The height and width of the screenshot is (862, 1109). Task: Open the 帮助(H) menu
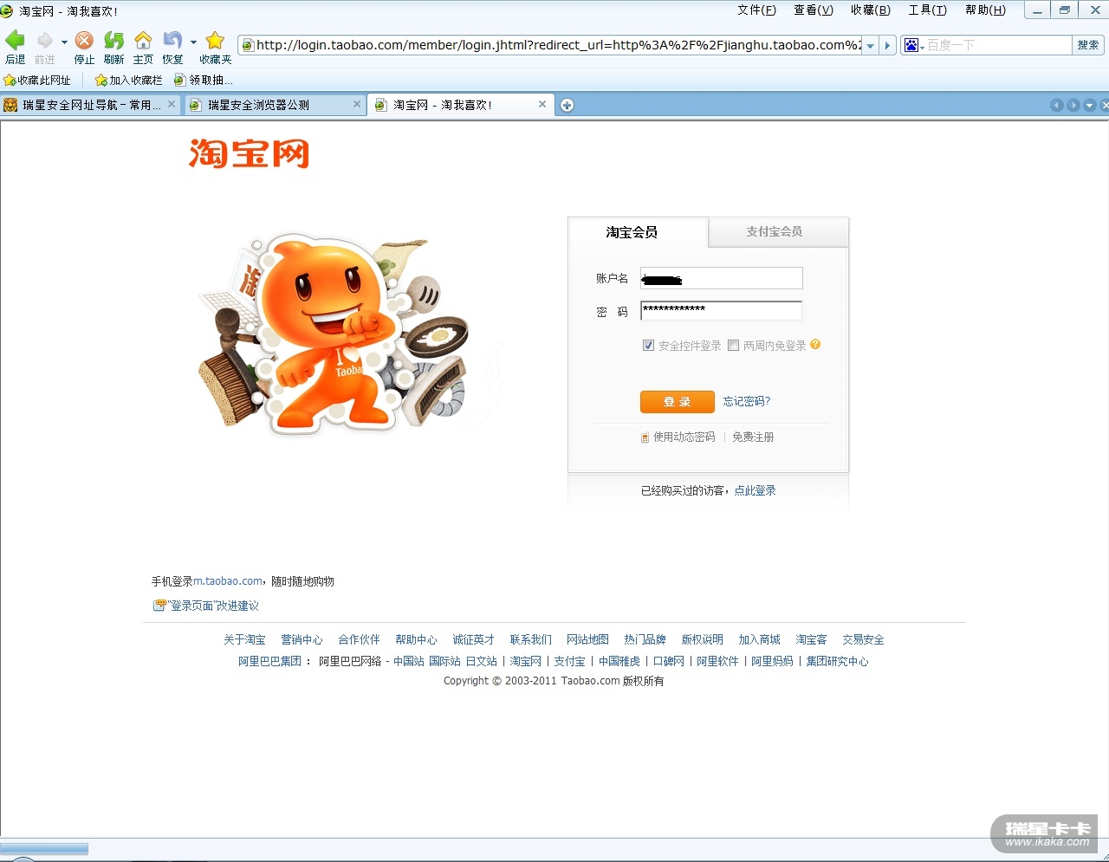tap(985, 10)
